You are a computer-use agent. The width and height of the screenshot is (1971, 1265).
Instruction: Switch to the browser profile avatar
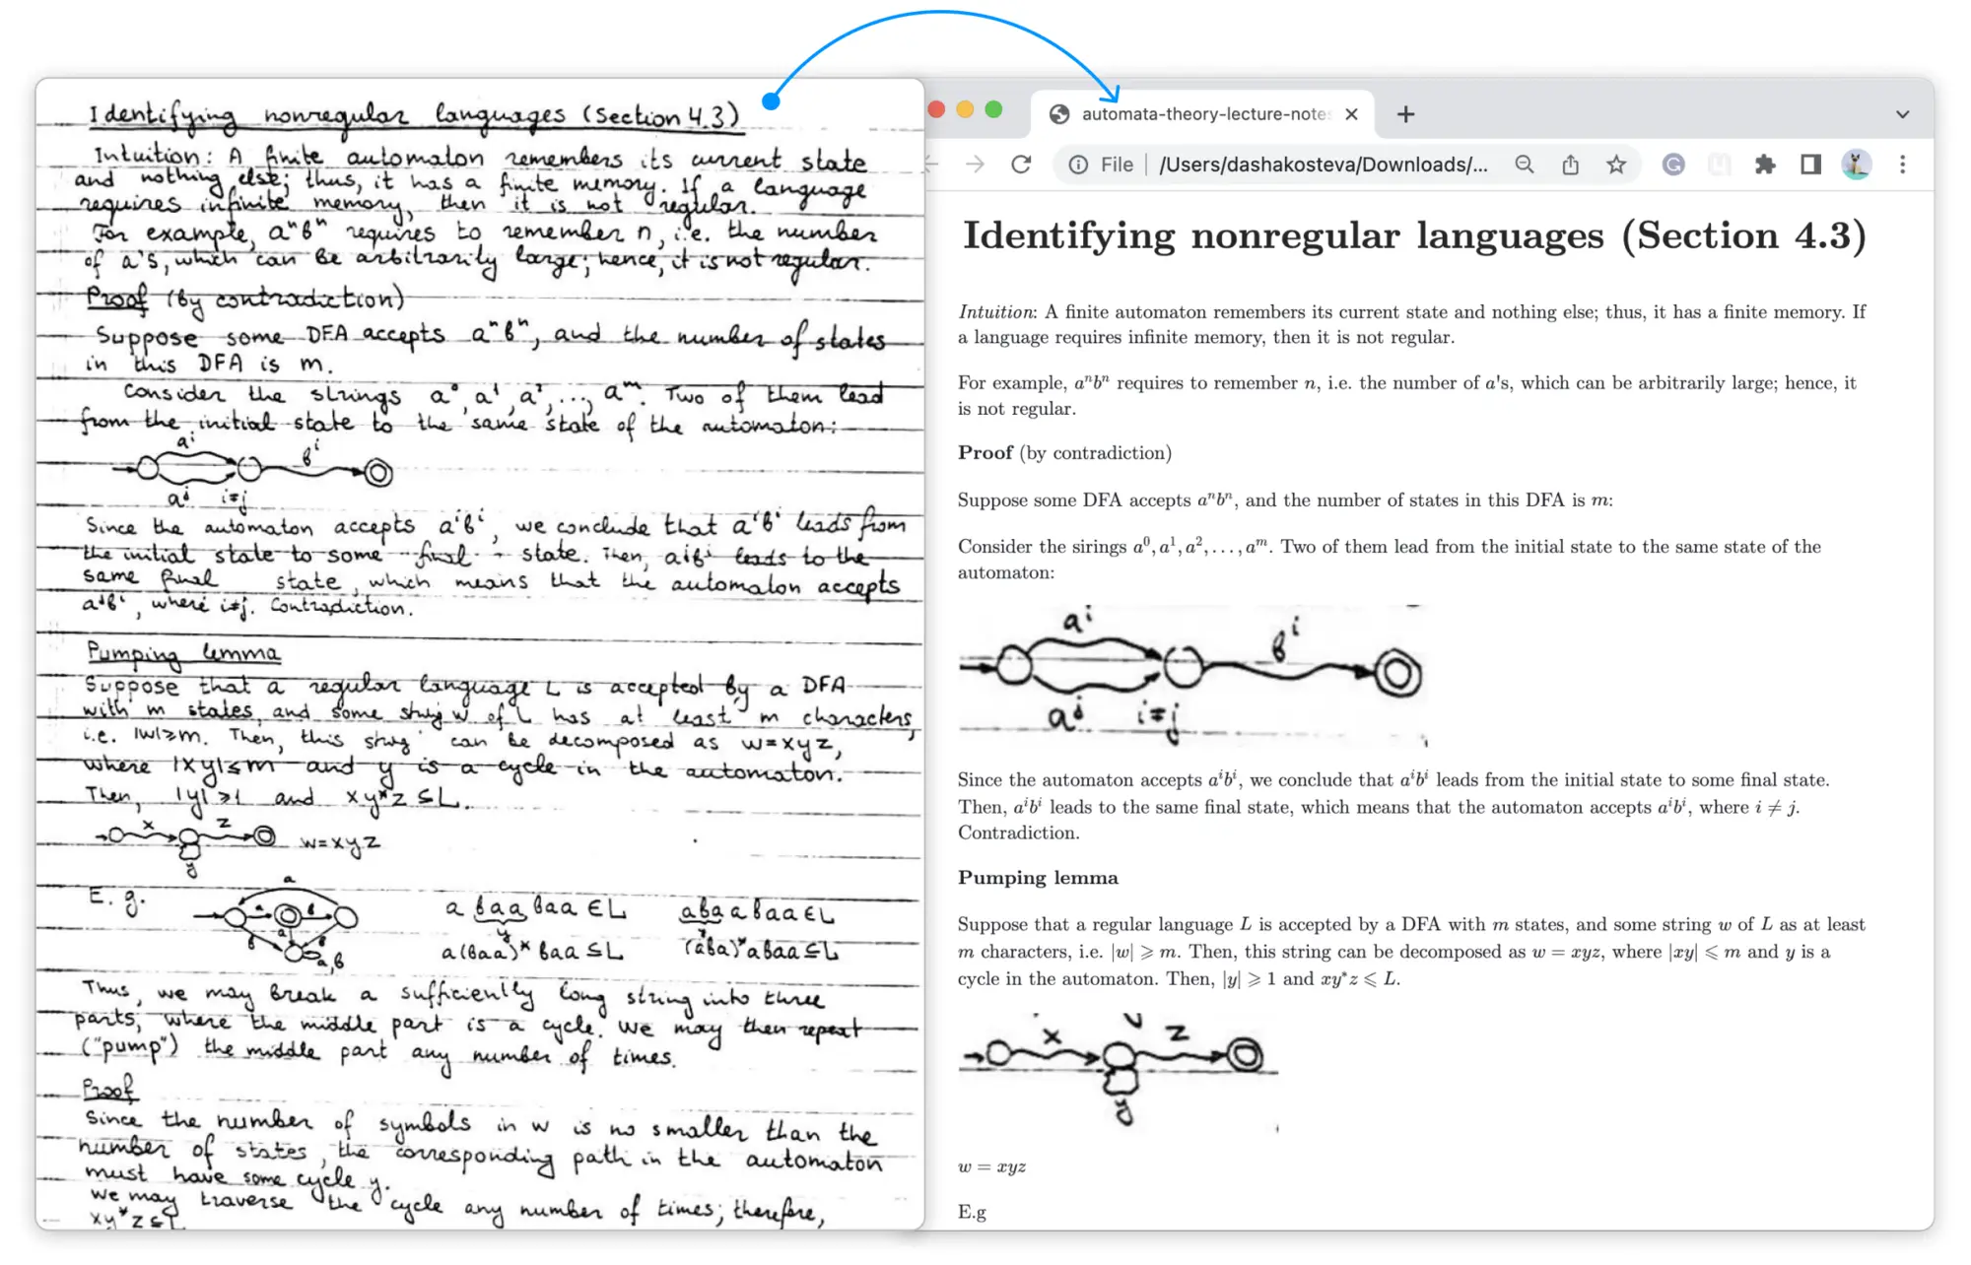(x=1856, y=165)
